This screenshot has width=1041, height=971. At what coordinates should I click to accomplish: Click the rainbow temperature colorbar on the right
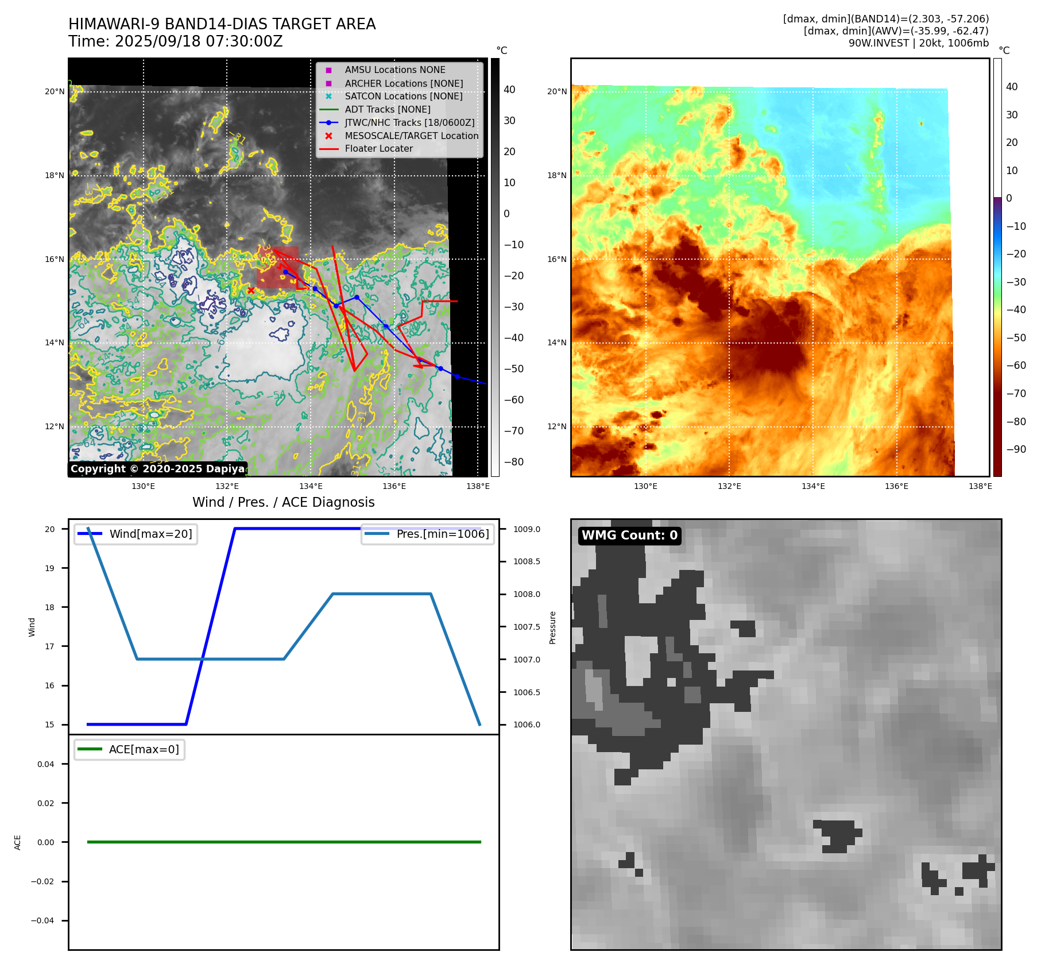(x=998, y=267)
